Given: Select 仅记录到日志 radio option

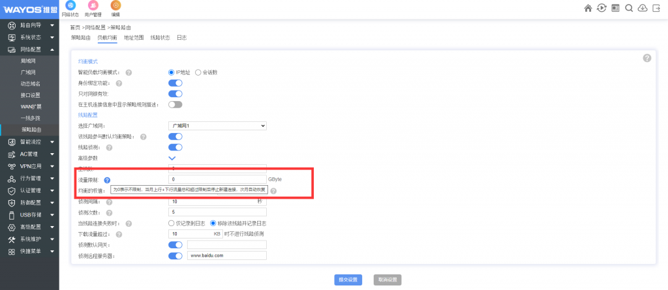Looking at the screenshot, I should pyautogui.click(x=172, y=223).
